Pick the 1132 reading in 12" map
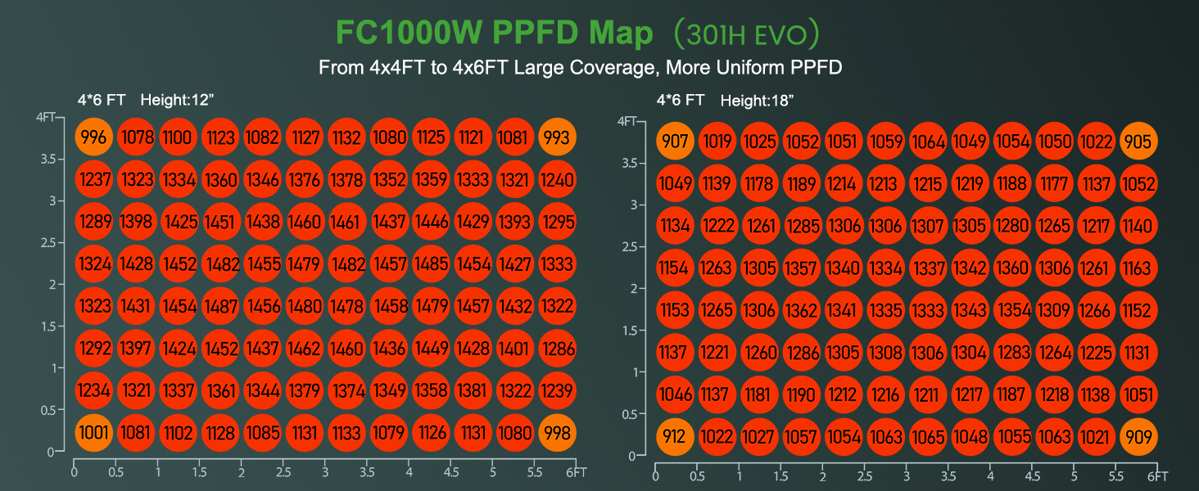1199x491 pixels. tap(346, 137)
